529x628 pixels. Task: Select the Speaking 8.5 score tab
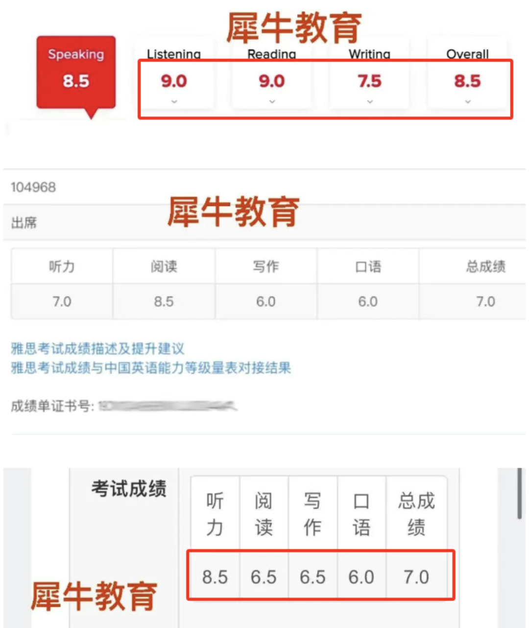[x=76, y=72]
